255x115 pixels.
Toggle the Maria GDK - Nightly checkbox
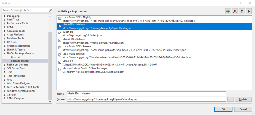(60, 26)
